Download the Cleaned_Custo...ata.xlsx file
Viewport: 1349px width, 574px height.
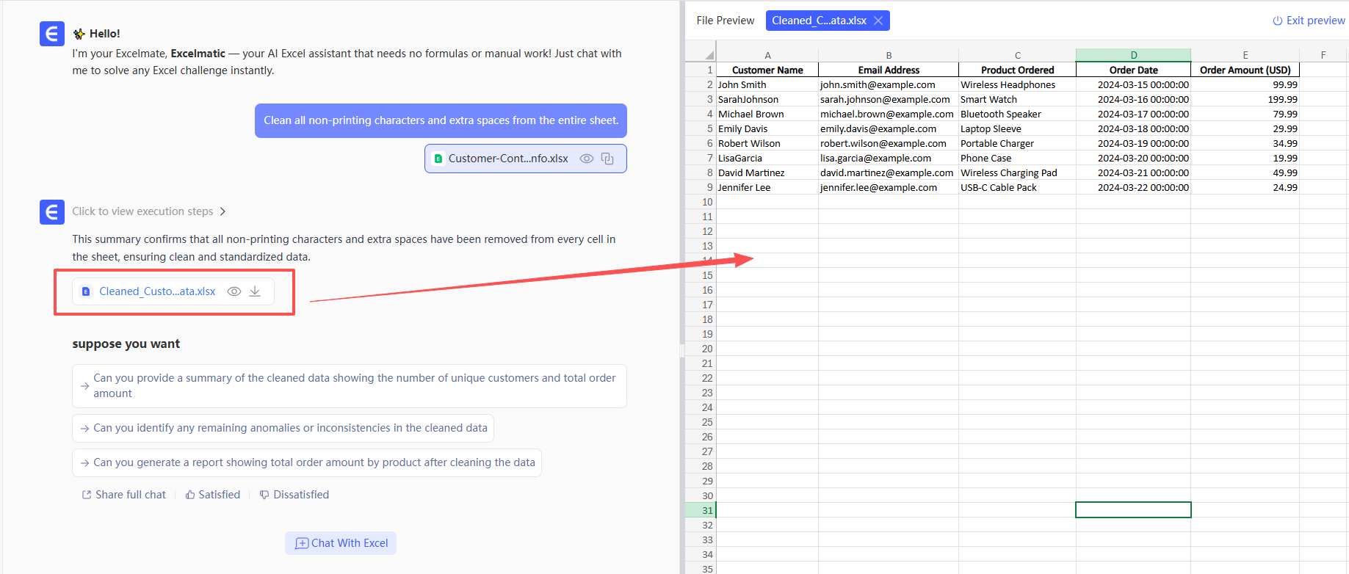[255, 291]
